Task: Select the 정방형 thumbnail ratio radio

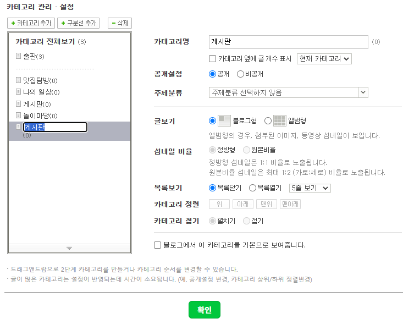Action: [212, 150]
